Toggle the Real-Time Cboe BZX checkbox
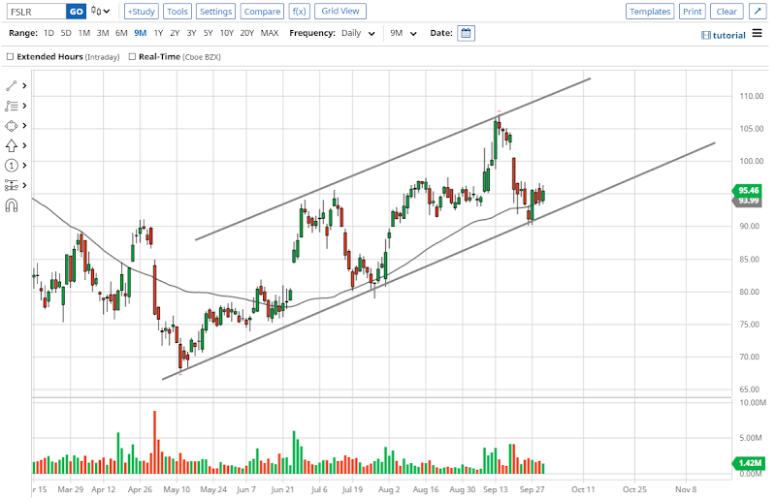 click(133, 57)
